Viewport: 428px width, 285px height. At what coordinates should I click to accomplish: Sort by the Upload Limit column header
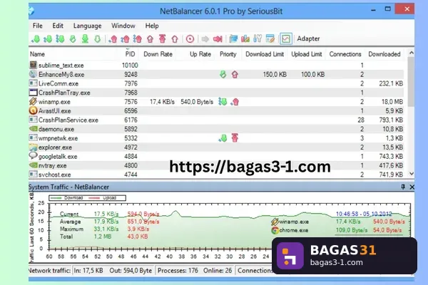coord(307,54)
